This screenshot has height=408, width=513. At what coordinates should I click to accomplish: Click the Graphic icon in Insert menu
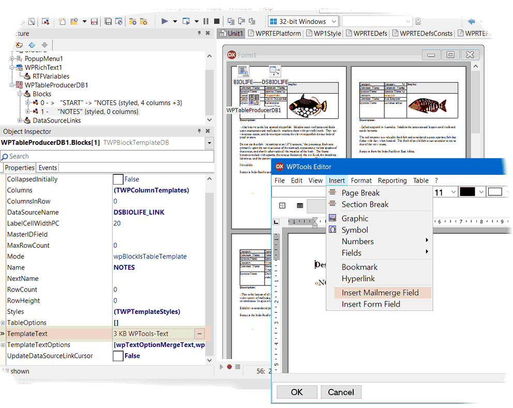tap(333, 218)
